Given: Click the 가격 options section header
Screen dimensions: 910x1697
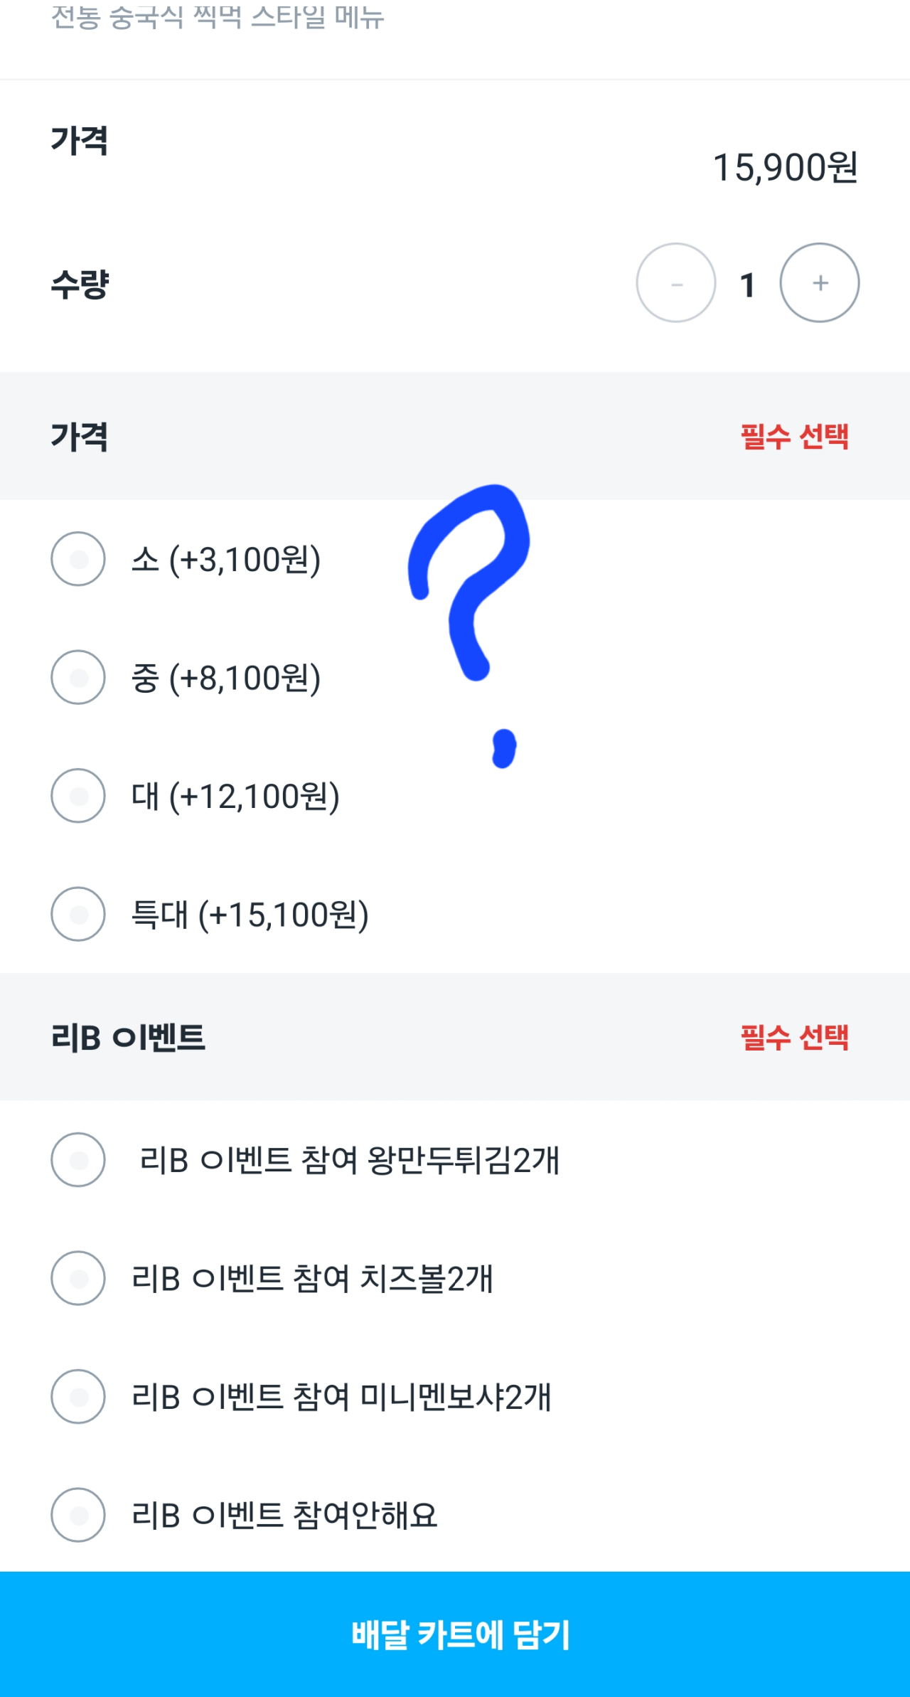Looking at the screenshot, I should click(x=80, y=436).
